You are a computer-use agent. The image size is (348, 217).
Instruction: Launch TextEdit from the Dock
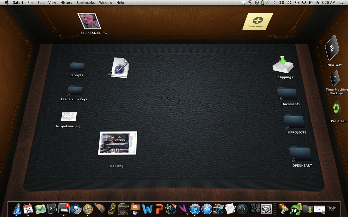point(230,209)
